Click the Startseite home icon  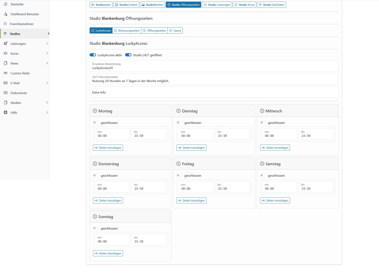click(x=6, y=4)
